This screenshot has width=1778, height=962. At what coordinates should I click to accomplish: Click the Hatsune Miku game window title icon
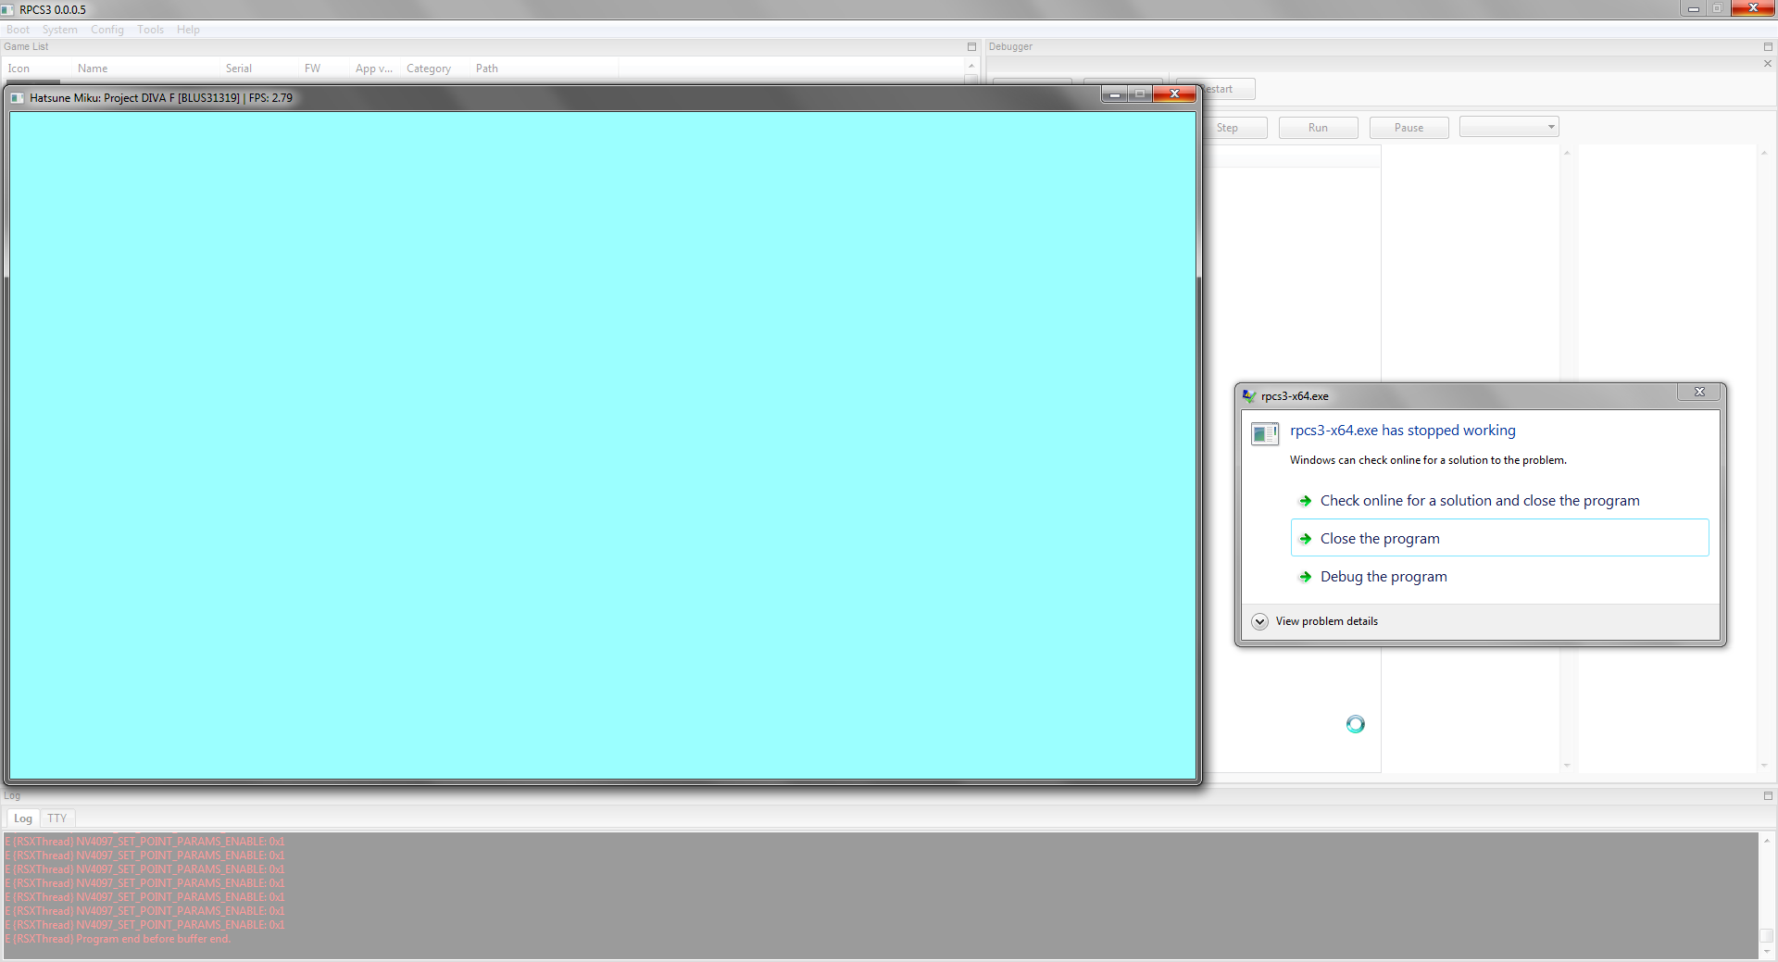coord(18,97)
